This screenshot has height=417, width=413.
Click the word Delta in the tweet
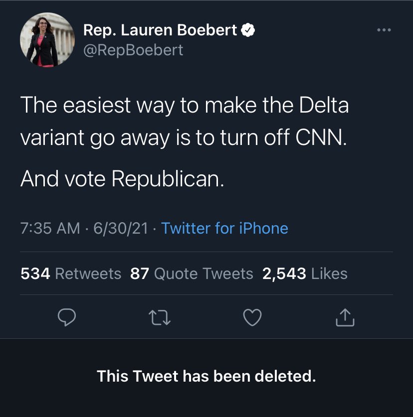(x=323, y=106)
